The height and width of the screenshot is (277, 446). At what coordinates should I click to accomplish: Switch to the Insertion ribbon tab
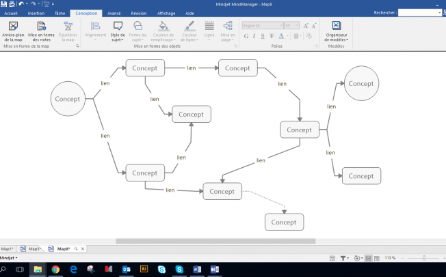point(36,13)
